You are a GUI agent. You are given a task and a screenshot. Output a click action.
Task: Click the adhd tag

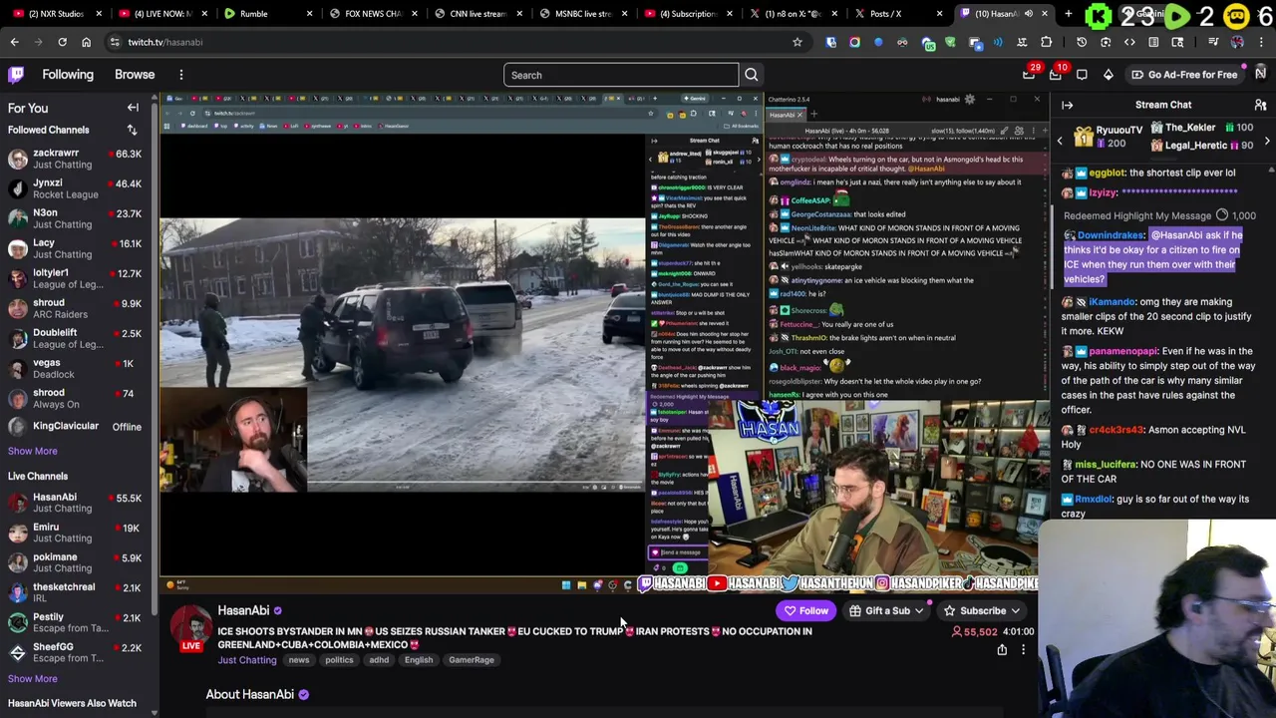coord(379,660)
